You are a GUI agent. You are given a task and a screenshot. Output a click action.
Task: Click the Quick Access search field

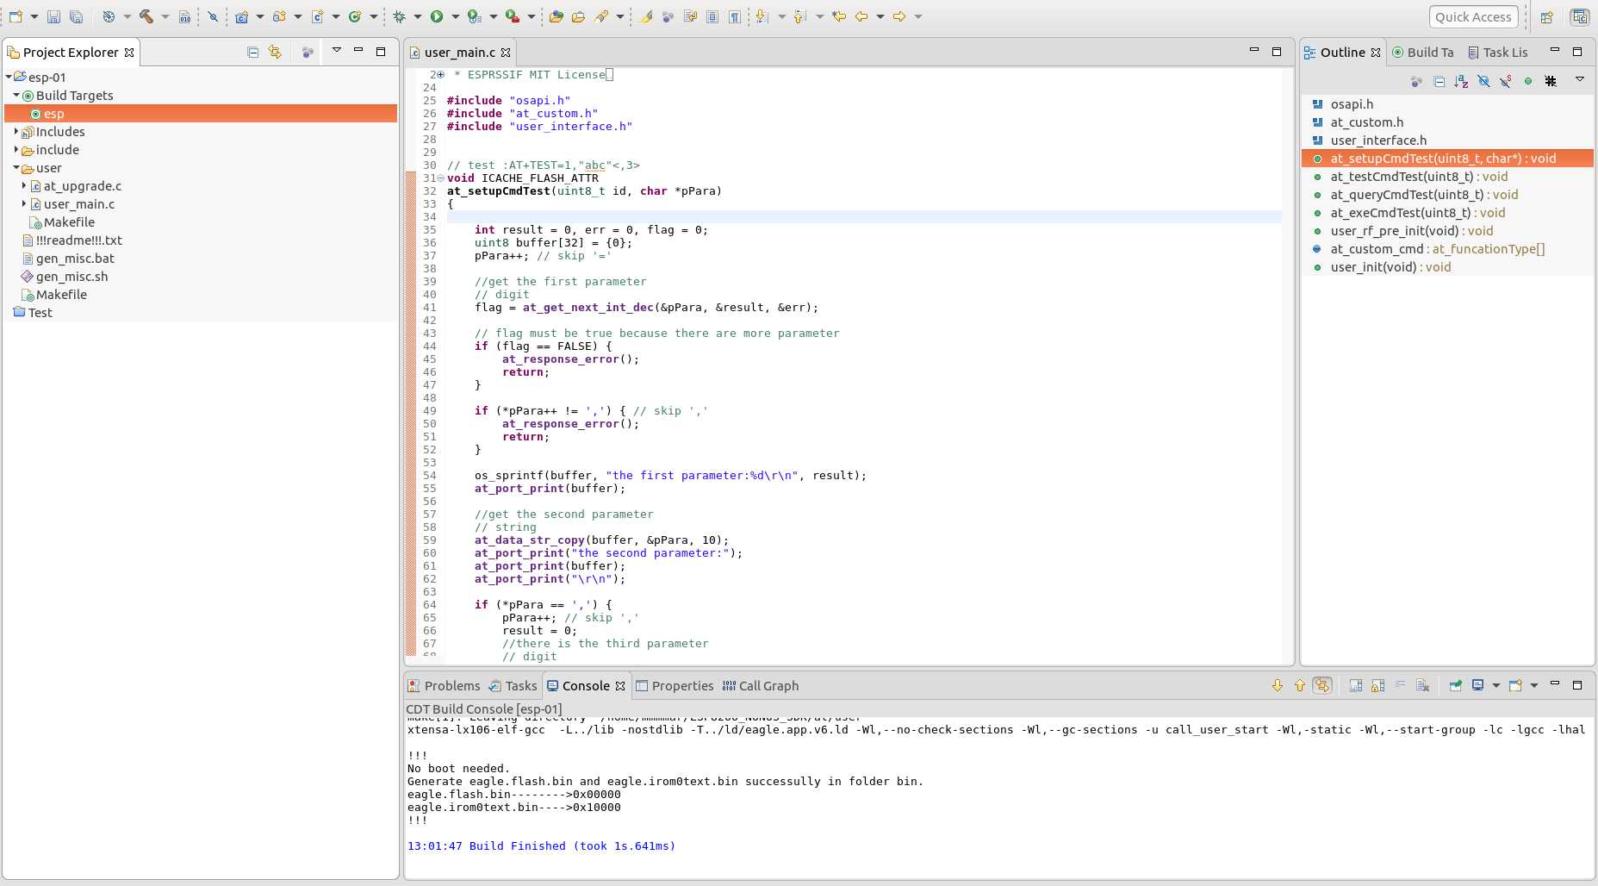click(1473, 16)
